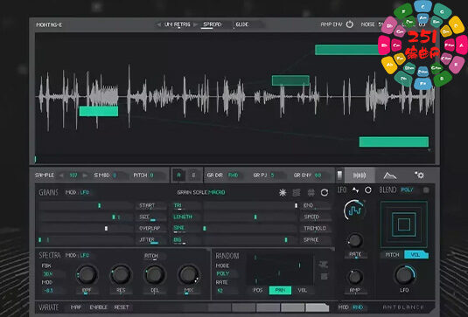Viewport: 468px width, 317px height.
Task: Select the GLIDE option in the header
Action: click(242, 24)
